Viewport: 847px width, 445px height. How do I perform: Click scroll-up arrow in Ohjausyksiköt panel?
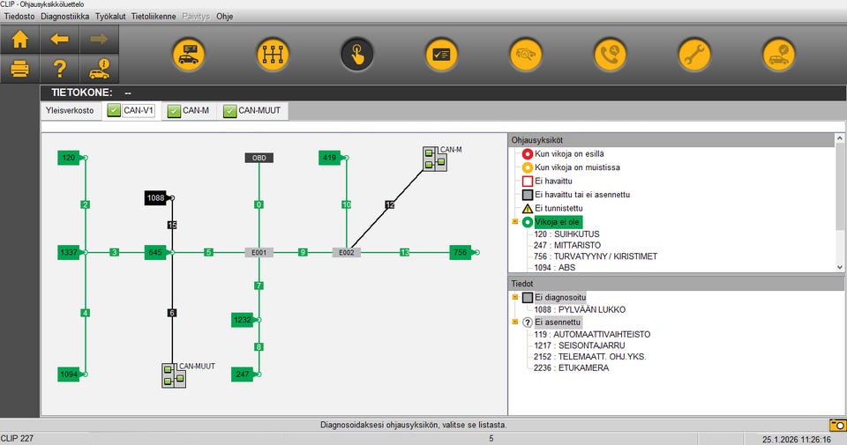[840, 138]
